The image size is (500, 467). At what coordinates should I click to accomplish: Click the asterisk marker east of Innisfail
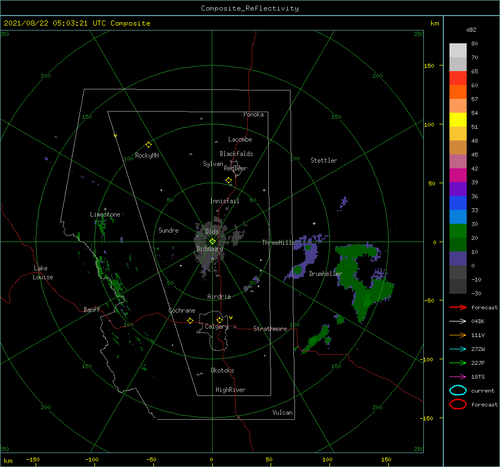[x=264, y=190]
